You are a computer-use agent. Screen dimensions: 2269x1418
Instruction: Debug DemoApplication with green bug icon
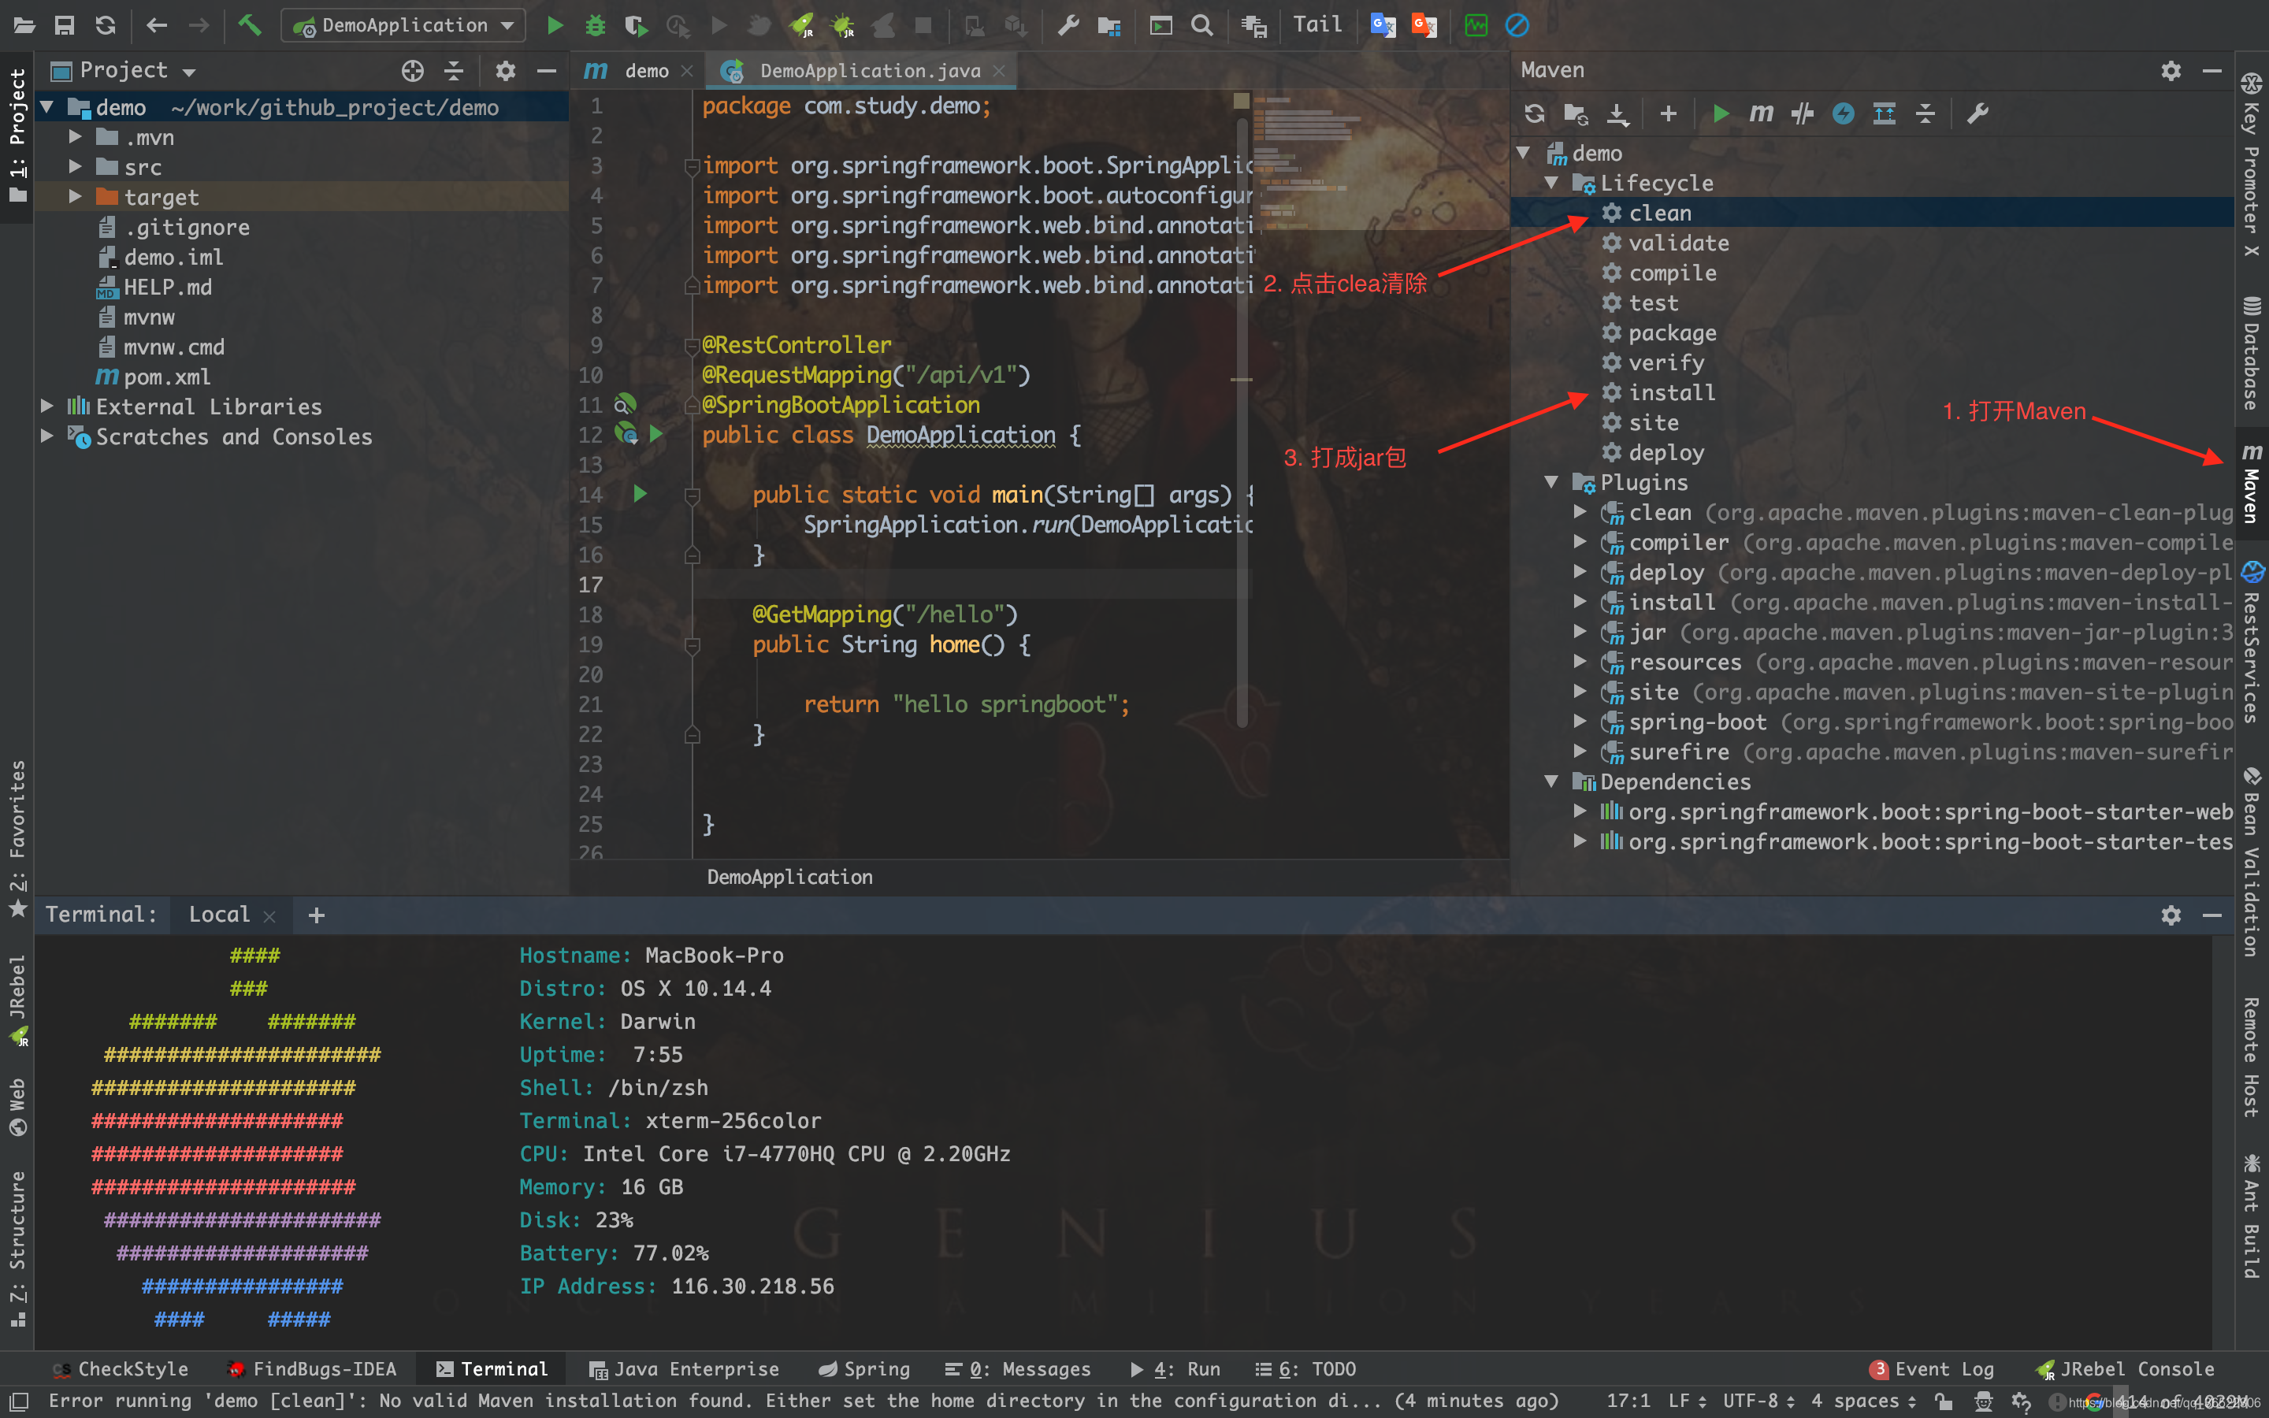tap(596, 25)
